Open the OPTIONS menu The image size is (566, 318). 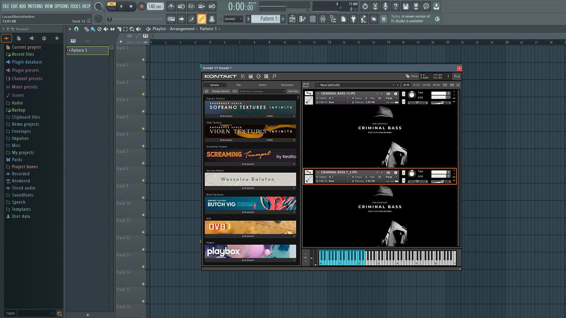(62, 6)
